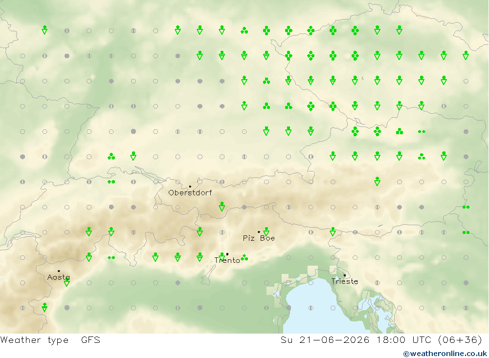The height and width of the screenshot is (358, 489).
Task: Click the Oberstdorf city label
Action: click(x=190, y=193)
